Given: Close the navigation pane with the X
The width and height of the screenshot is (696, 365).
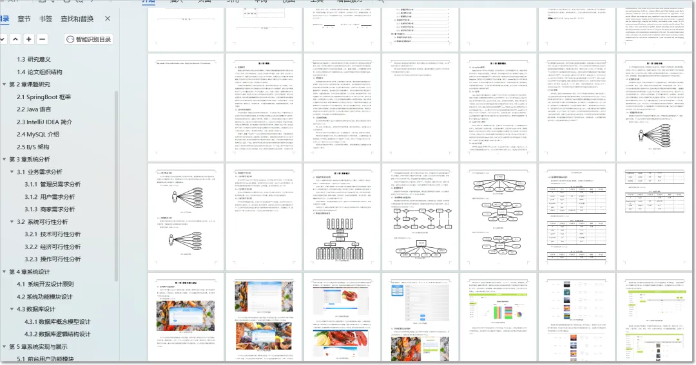Looking at the screenshot, I should (108, 19).
